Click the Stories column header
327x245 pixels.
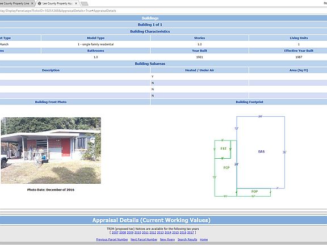point(199,38)
